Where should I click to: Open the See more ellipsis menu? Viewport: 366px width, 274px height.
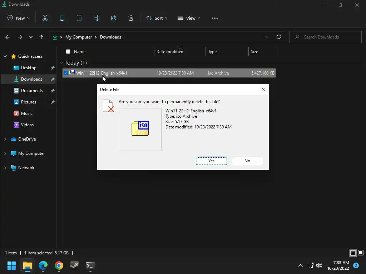[215, 18]
